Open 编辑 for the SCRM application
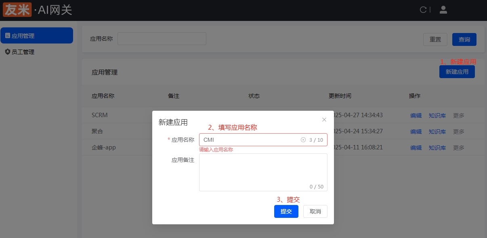Screen dimensions: 487x238 click(416, 115)
